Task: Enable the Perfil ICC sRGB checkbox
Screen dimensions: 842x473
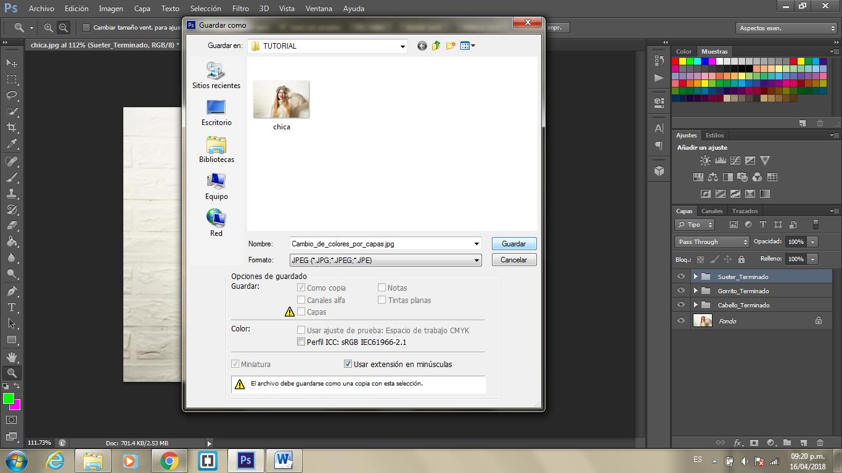Action: coord(301,342)
